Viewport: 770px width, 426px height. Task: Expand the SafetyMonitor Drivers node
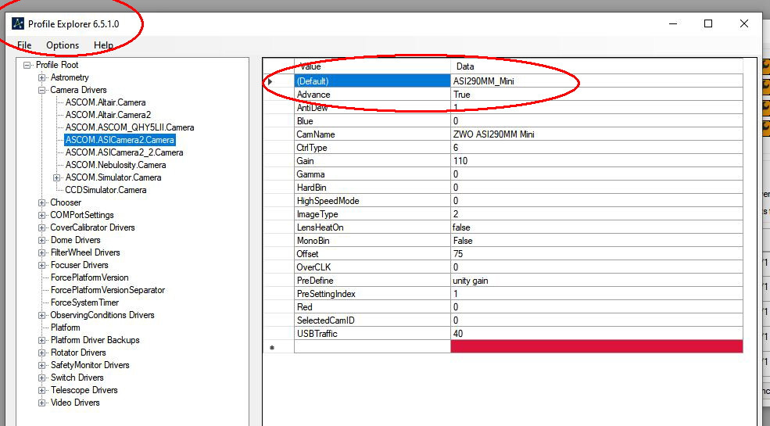(42, 365)
